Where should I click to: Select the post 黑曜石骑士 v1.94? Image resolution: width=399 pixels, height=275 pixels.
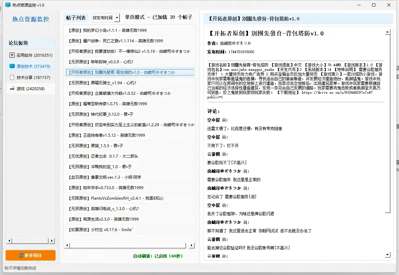[x=130, y=83]
